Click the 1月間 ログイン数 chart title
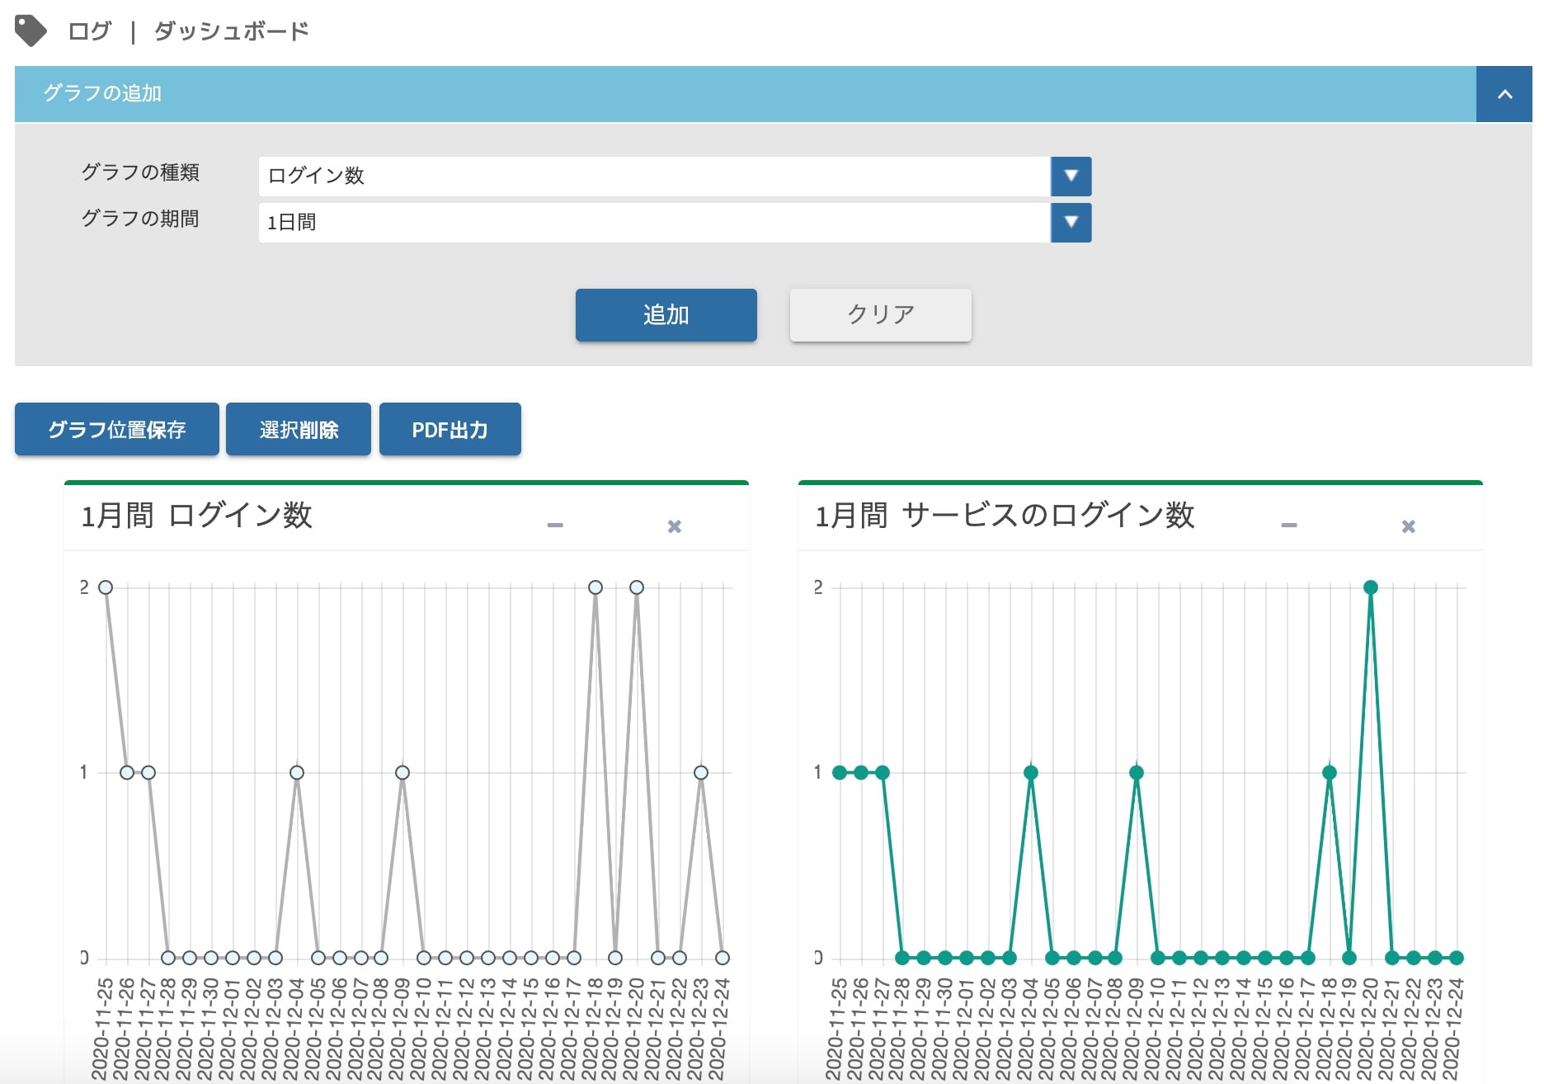Viewport: 1544px width, 1084px height. point(196,516)
